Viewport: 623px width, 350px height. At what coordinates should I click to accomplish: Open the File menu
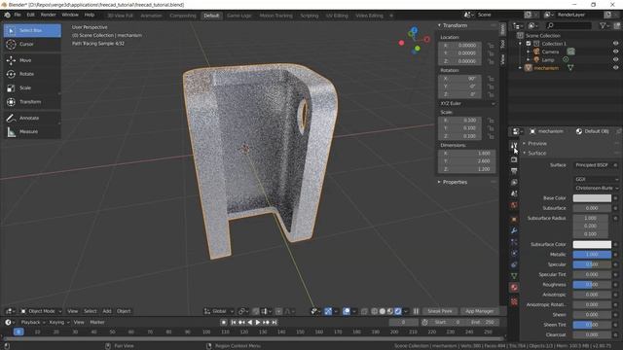(18, 16)
